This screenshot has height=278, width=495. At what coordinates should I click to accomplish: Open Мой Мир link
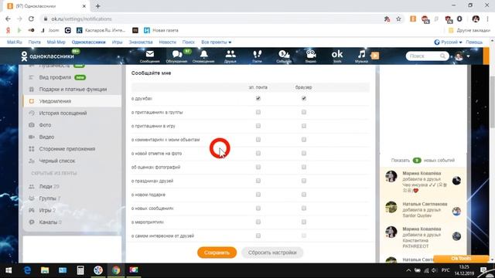(56, 42)
